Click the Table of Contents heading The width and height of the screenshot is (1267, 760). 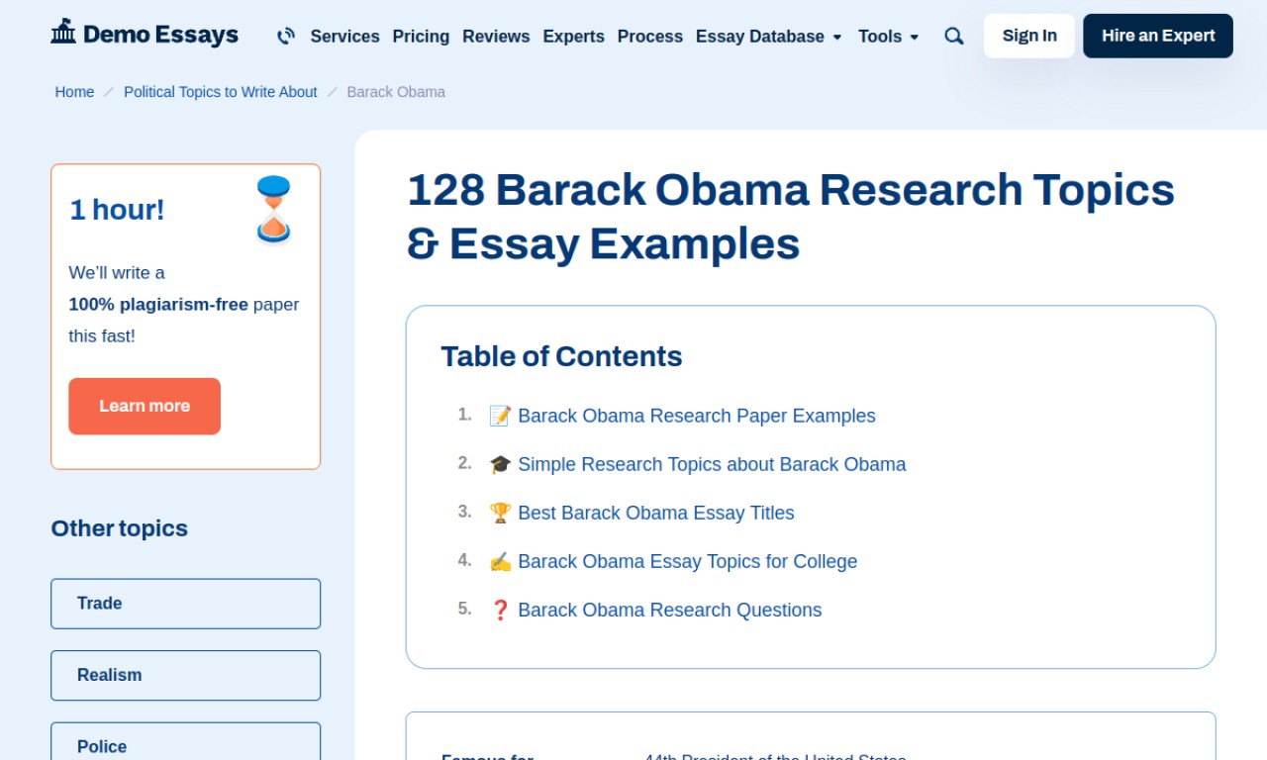561,356
